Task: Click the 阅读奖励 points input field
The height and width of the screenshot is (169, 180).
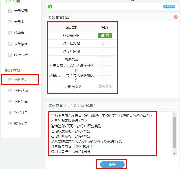Action: coord(105,59)
